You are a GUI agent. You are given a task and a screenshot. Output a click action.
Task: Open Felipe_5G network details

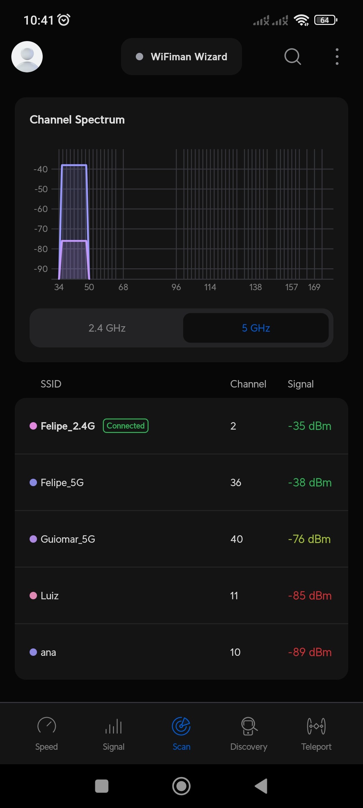(182, 482)
